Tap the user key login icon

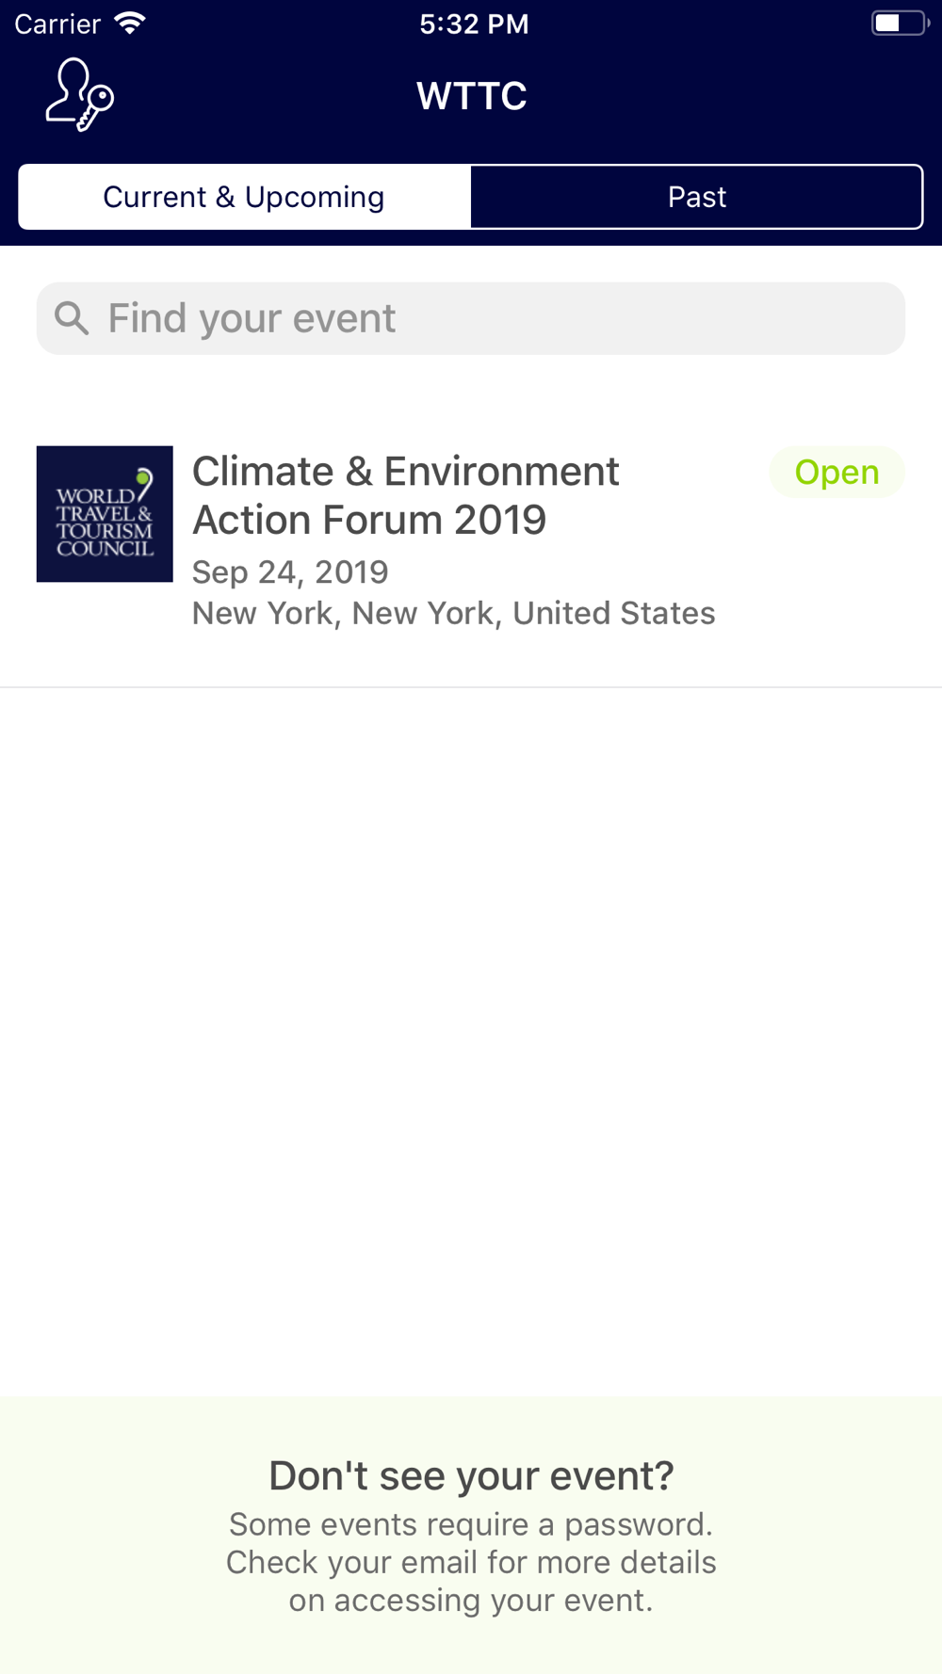click(80, 95)
